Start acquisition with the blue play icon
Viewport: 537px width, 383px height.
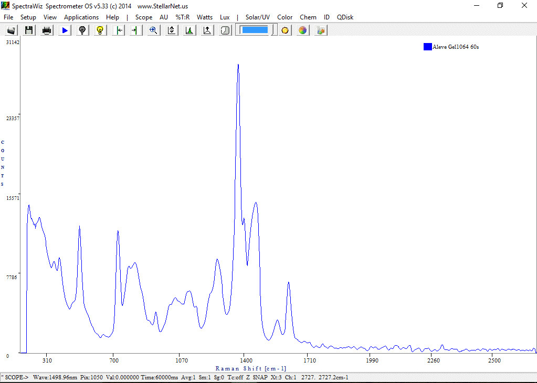pyautogui.click(x=65, y=30)
